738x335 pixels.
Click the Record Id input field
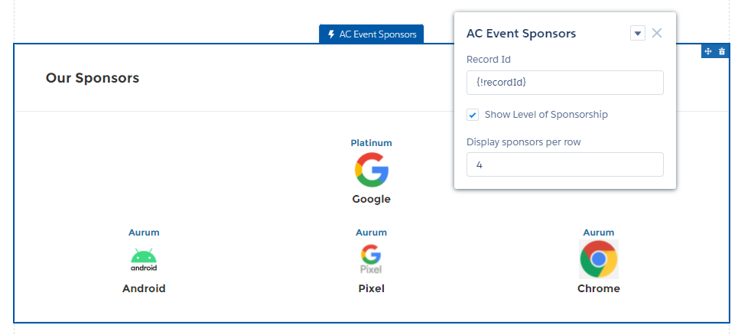(564, 83)
